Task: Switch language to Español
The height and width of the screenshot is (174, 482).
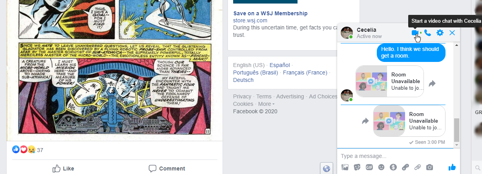Action: tap(279, 65)
